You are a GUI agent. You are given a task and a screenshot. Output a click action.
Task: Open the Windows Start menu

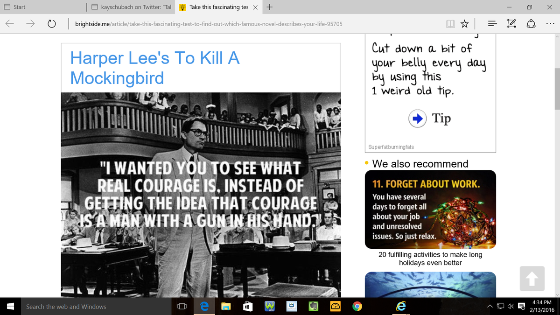pyautogui.click(x=10, y=307)
